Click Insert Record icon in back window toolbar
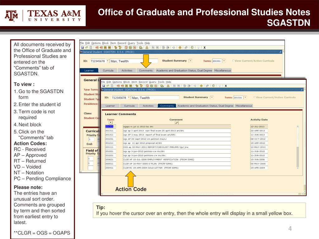Screen dimensions: 319x239 click(97, 48)
